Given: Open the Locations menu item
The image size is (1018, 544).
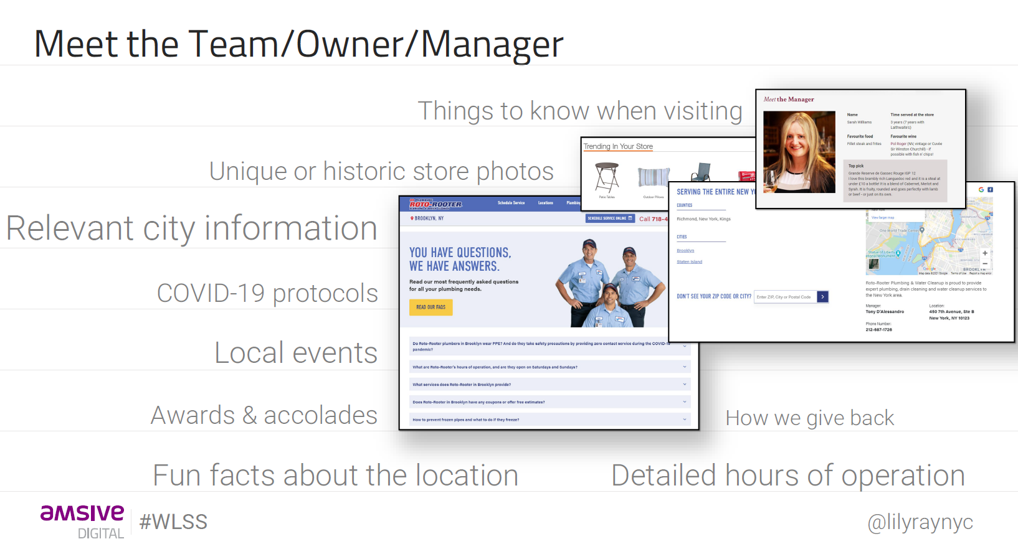Looking at the screenshot, I should coord(545,203).
